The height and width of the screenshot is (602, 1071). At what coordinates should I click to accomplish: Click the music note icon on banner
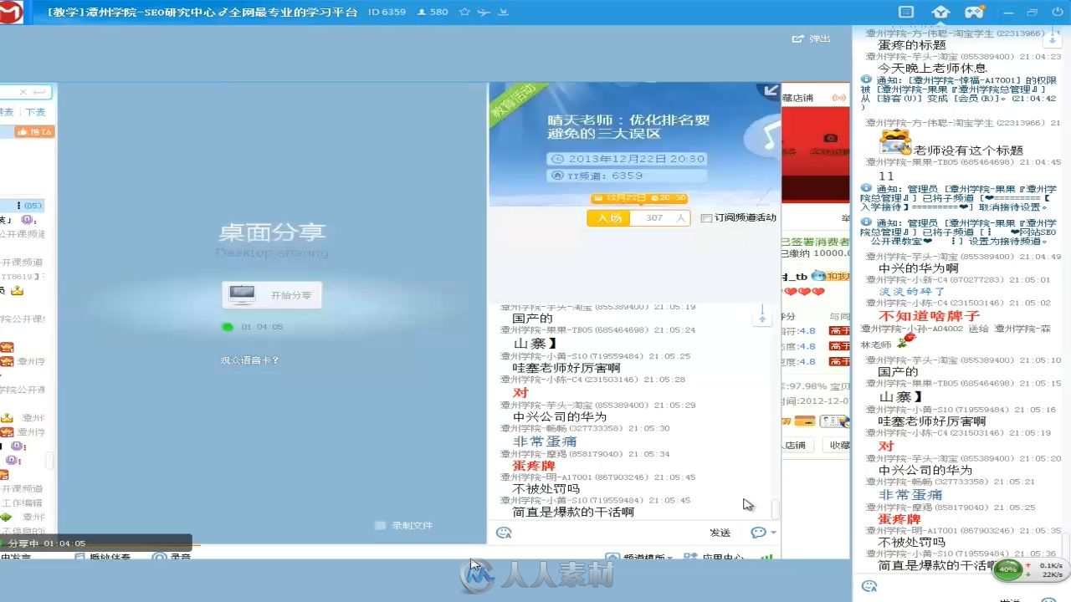click(764, 137)
